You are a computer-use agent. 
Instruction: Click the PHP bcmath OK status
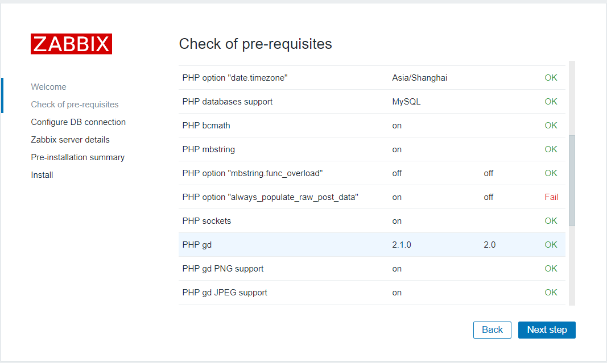(x=551, y=126)
